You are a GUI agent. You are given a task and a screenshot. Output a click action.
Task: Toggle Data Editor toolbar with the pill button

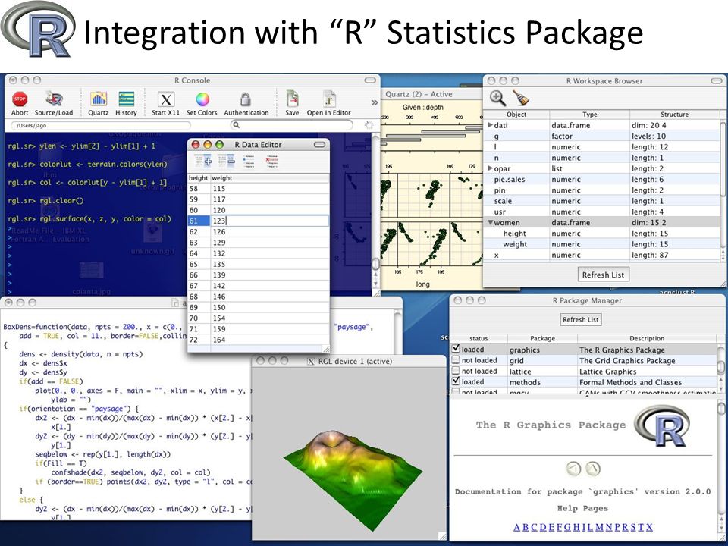(x=319, y=144)
